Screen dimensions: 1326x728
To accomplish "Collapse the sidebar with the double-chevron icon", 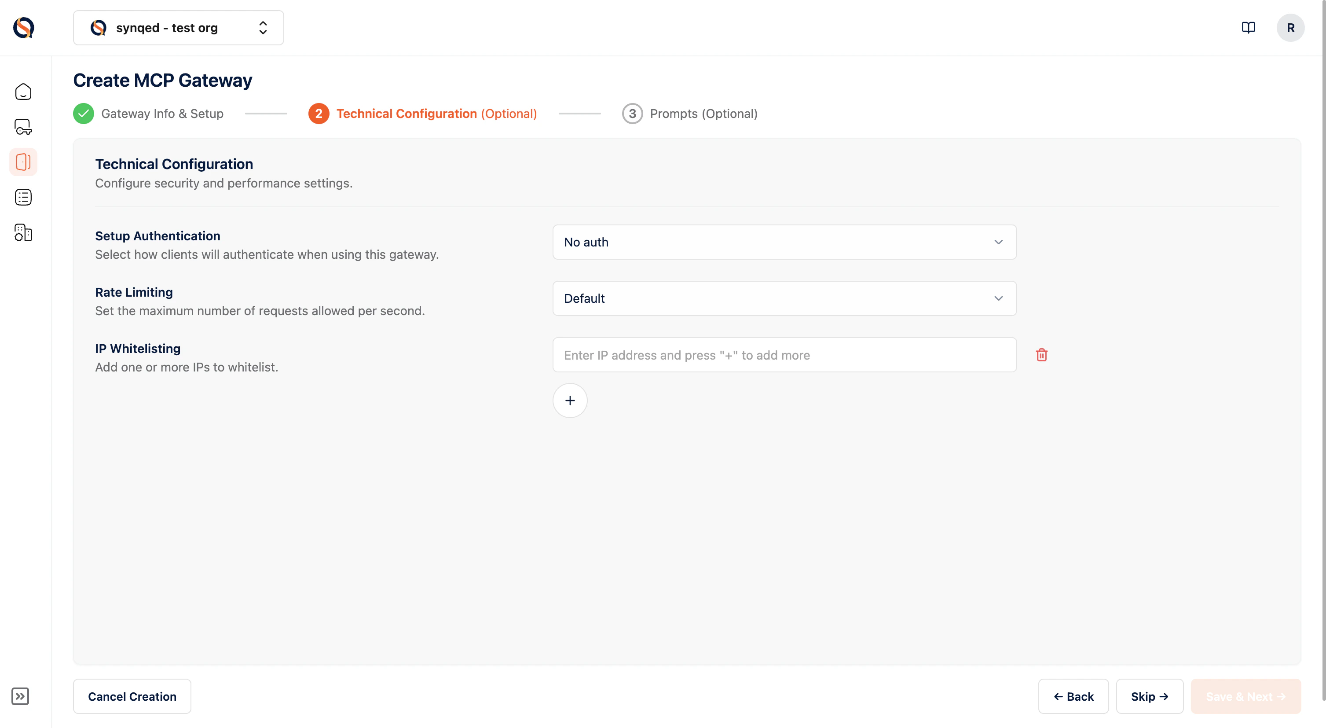I will click(21, 697).
